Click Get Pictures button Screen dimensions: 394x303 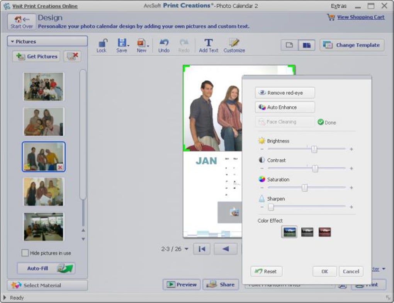pos(37,56)
